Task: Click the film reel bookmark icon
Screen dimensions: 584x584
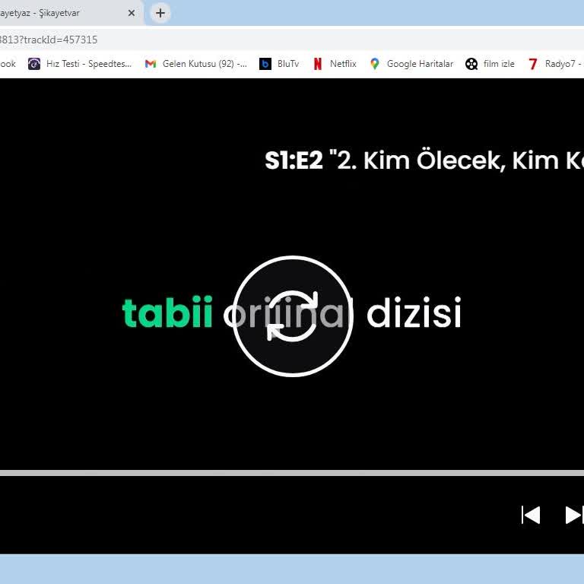Action: pos(471,64)
